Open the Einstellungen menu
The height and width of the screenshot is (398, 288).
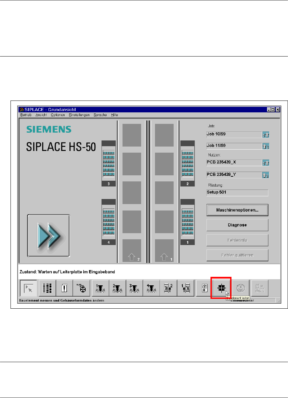(79, 115)
